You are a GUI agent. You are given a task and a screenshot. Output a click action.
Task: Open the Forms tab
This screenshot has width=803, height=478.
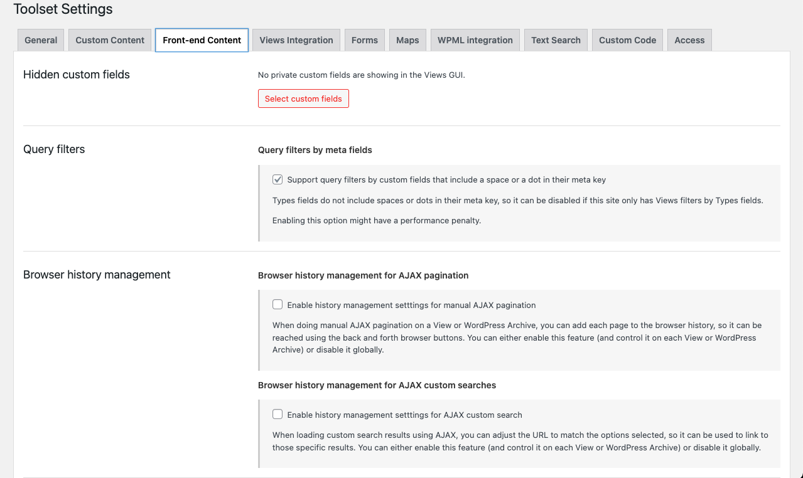click(x=364, y=40)
